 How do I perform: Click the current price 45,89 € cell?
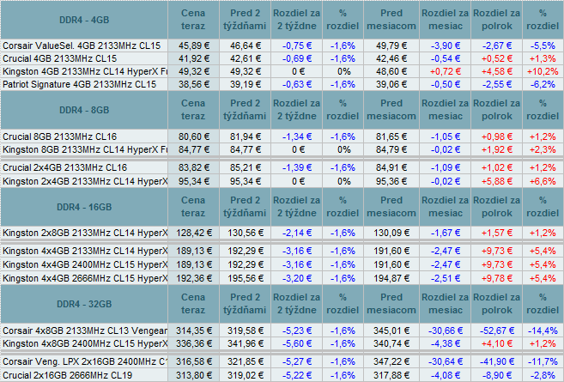click(x=193, y=45)
